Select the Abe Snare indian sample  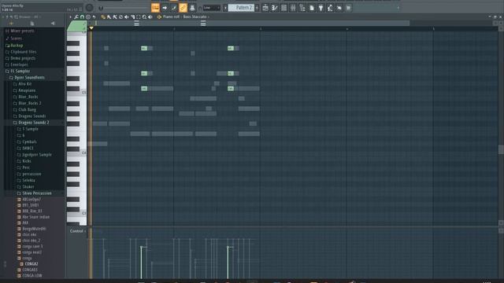tap(35, 217)
